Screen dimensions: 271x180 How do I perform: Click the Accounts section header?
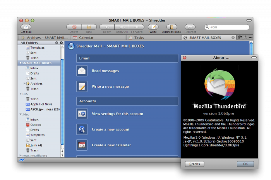coord(127,101)
